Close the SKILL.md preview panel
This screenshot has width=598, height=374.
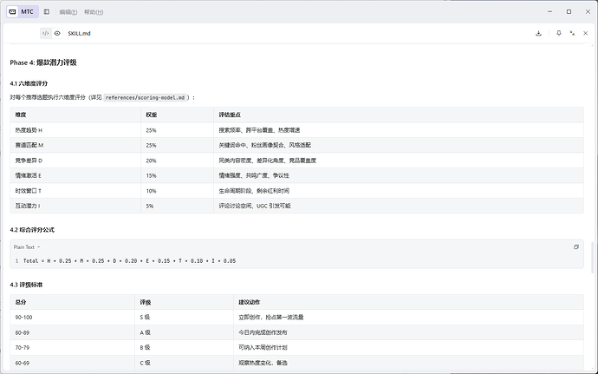(x=585, y=33)
